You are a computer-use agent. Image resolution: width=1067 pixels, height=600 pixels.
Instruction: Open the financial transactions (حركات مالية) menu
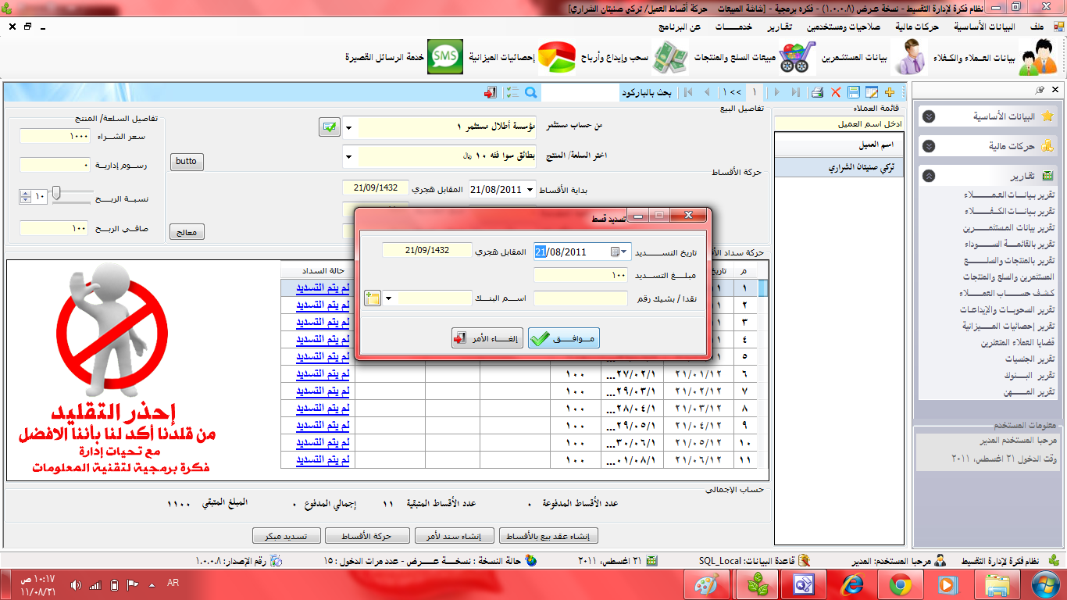[917, 26]
